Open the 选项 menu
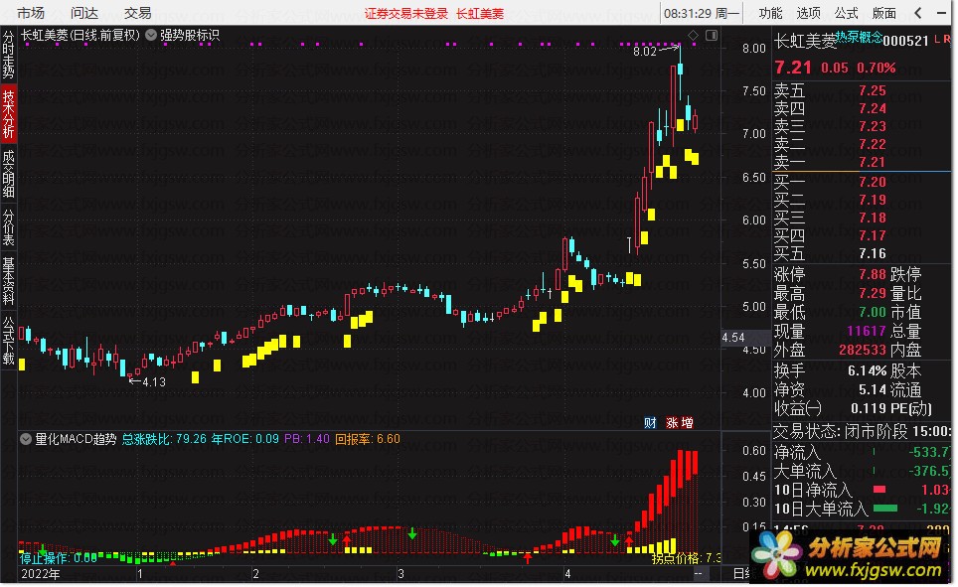The height and width of the screenshot is (587, 958). pos(808,13)
